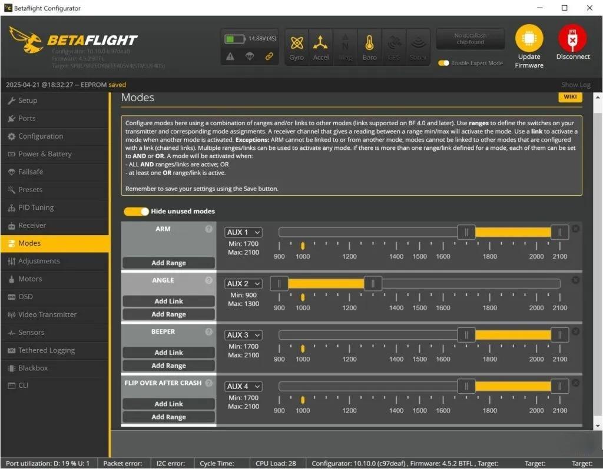
Task: Click the No dataflash chip found indicator
Action: click(470, 39)
